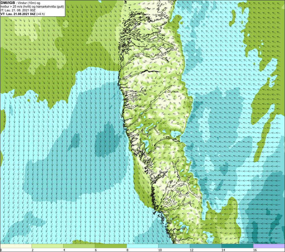Click the 10–12 turquoise legend swatch

pos(174,246)
